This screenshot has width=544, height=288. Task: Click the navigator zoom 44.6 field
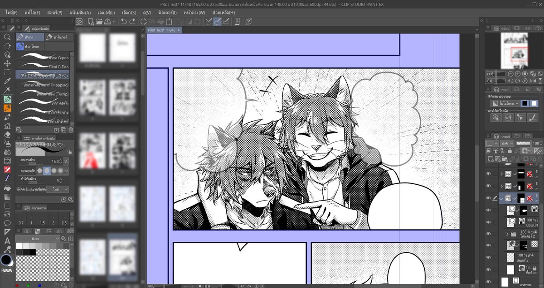click(490, 73)
